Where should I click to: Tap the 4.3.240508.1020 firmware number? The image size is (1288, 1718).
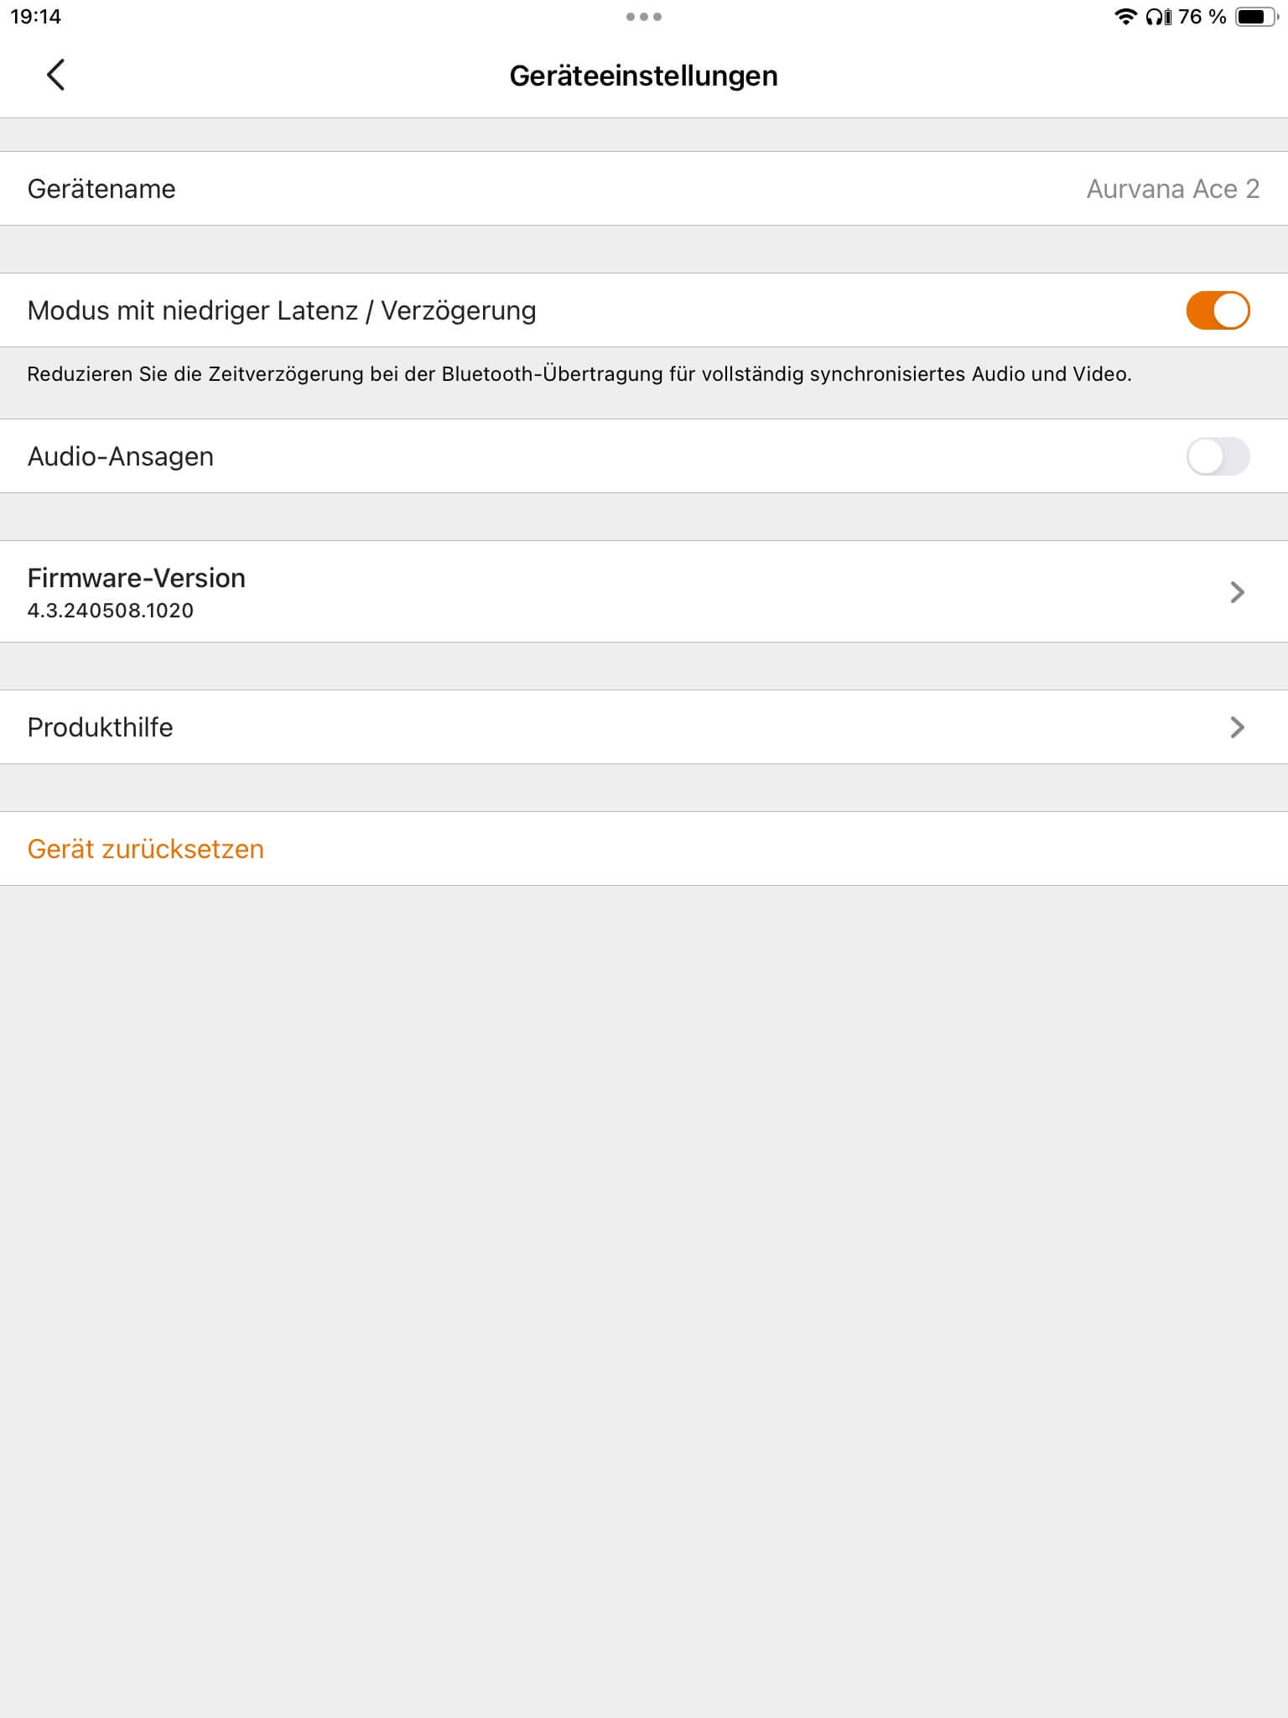pyautogui.click(x=111, y=611)
